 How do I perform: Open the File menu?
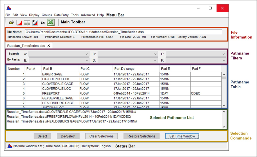coord(8,15)
